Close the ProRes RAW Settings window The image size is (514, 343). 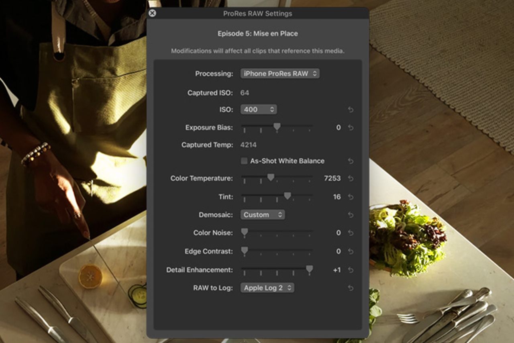click(152, 13)
